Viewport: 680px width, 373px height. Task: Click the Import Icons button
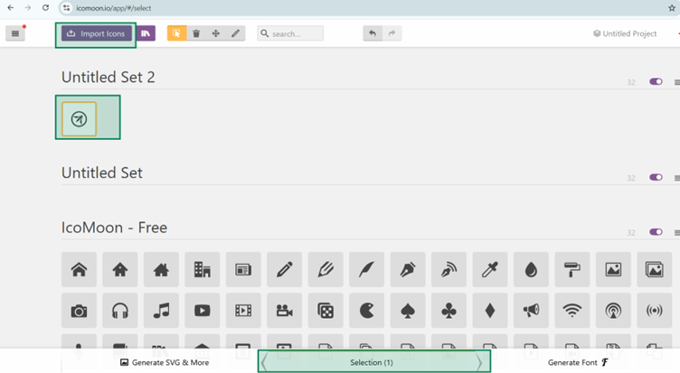coord(97,33)
